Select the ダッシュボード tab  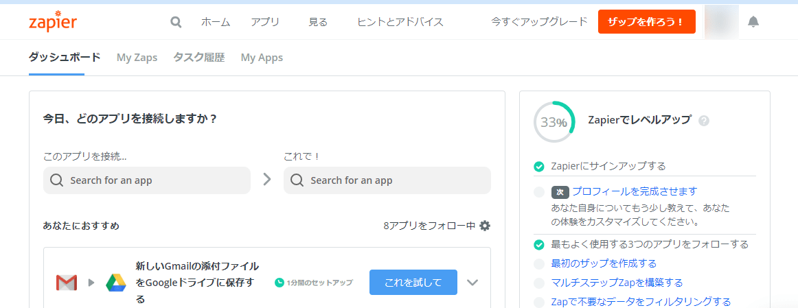pyautogui.click(x=65, y=58)
